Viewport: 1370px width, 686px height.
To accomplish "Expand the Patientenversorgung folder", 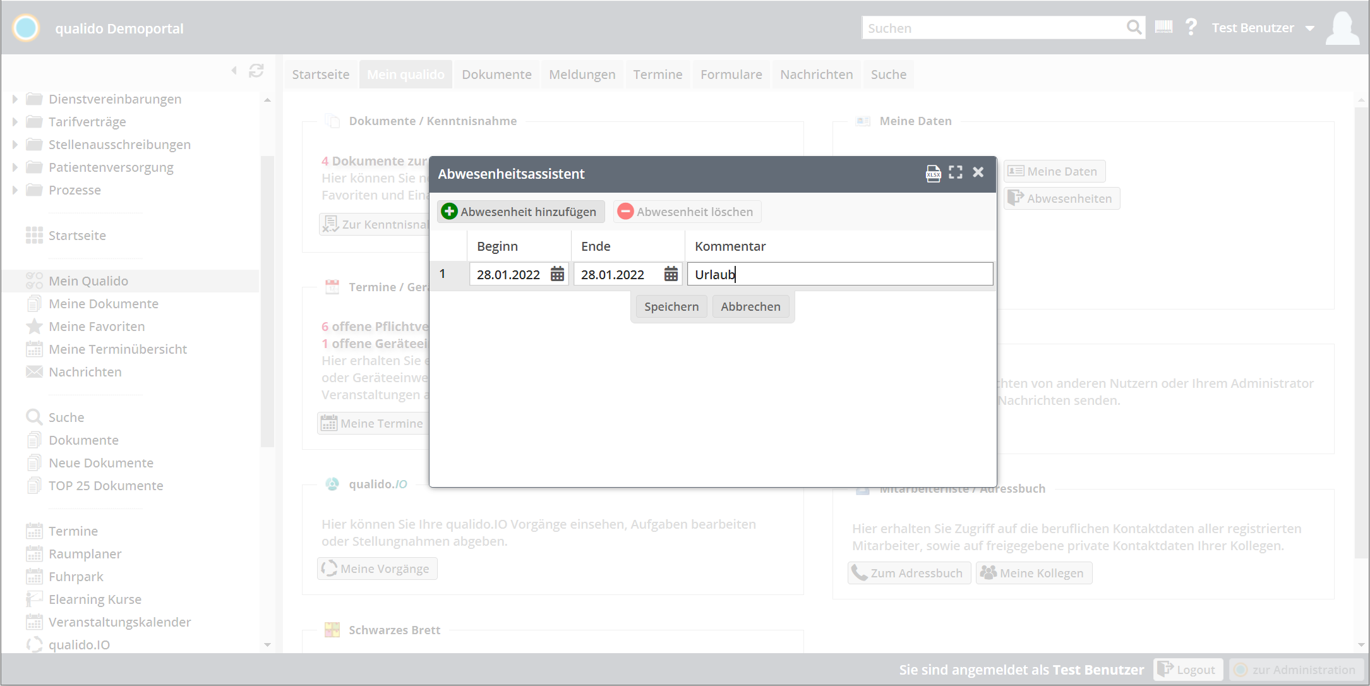I will coord(15,167).
